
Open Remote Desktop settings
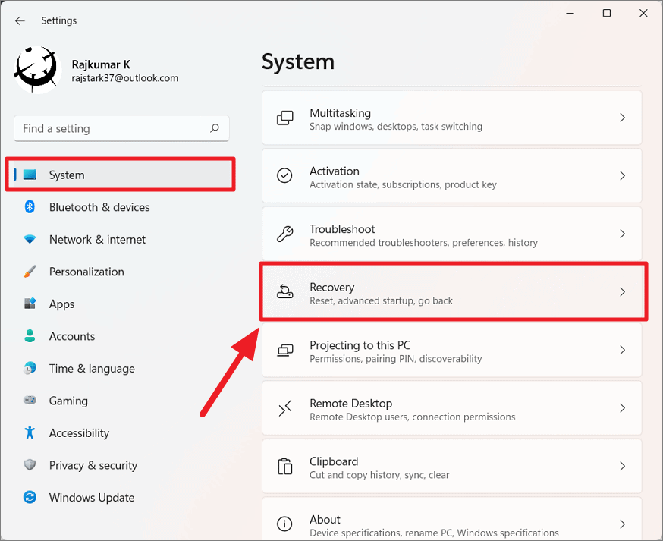point(451,408)
